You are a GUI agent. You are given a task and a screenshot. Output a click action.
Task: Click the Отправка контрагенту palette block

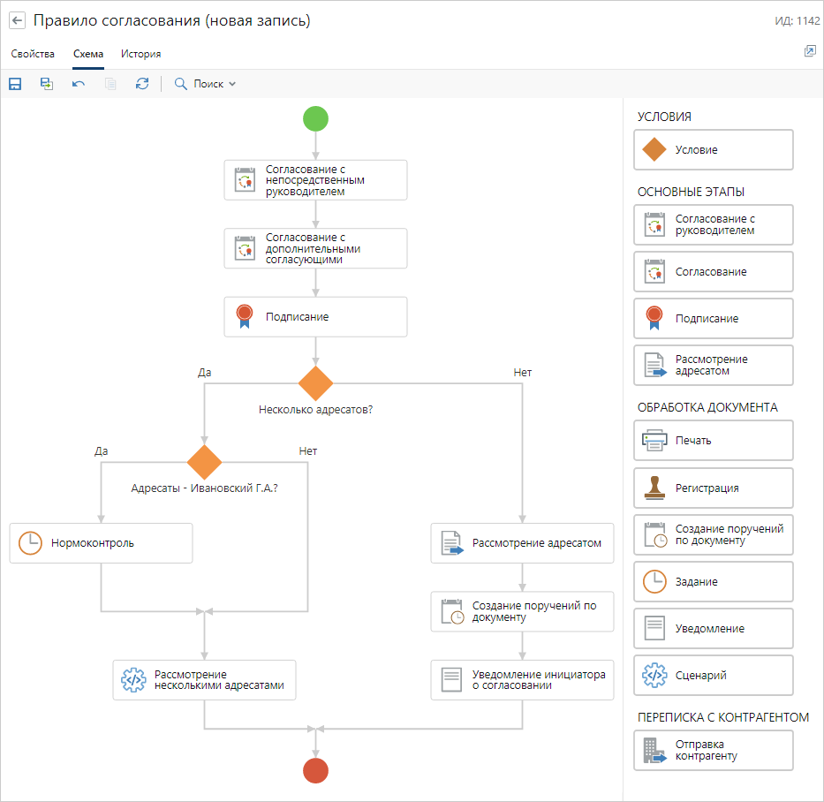click(713, 750)
